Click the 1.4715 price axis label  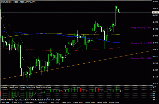tap(155, 29)
